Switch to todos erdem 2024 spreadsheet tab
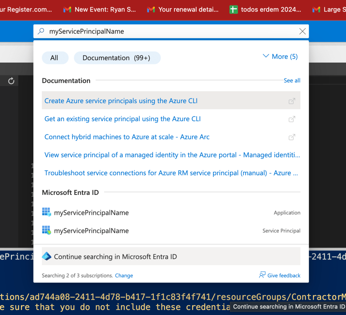346x315 pixels. (x=266, y=9)
